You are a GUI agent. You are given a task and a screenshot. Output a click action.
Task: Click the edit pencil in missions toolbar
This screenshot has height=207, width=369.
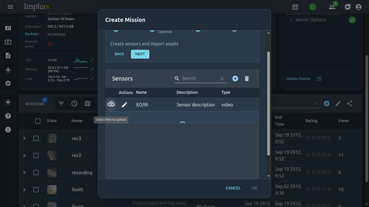[x=338, y=103]
